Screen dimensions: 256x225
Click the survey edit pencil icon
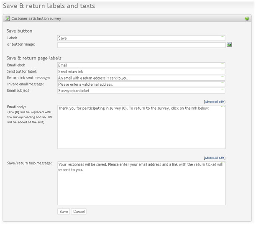(7, 18)
